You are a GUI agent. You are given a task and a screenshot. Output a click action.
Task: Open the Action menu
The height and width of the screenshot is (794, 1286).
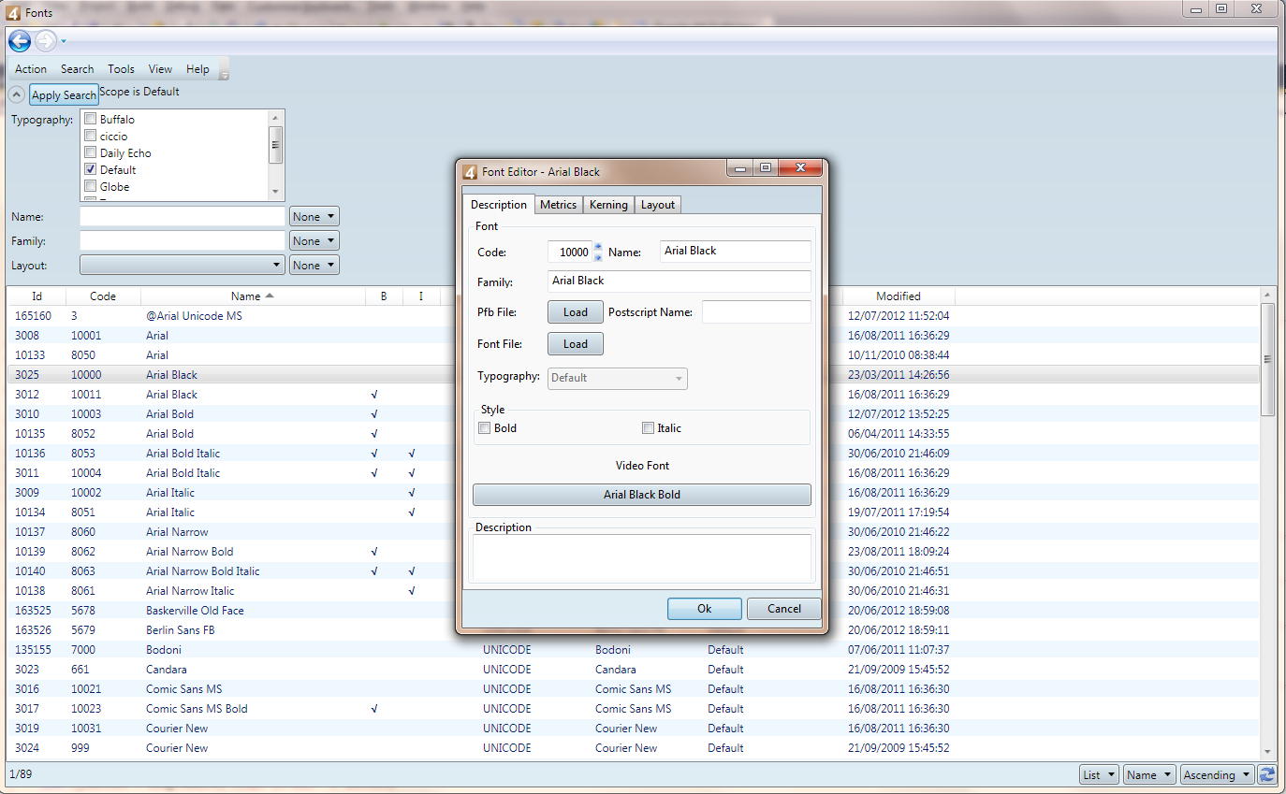(x=31, y=69)
